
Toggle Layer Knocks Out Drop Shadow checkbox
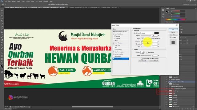coord(142,58)
